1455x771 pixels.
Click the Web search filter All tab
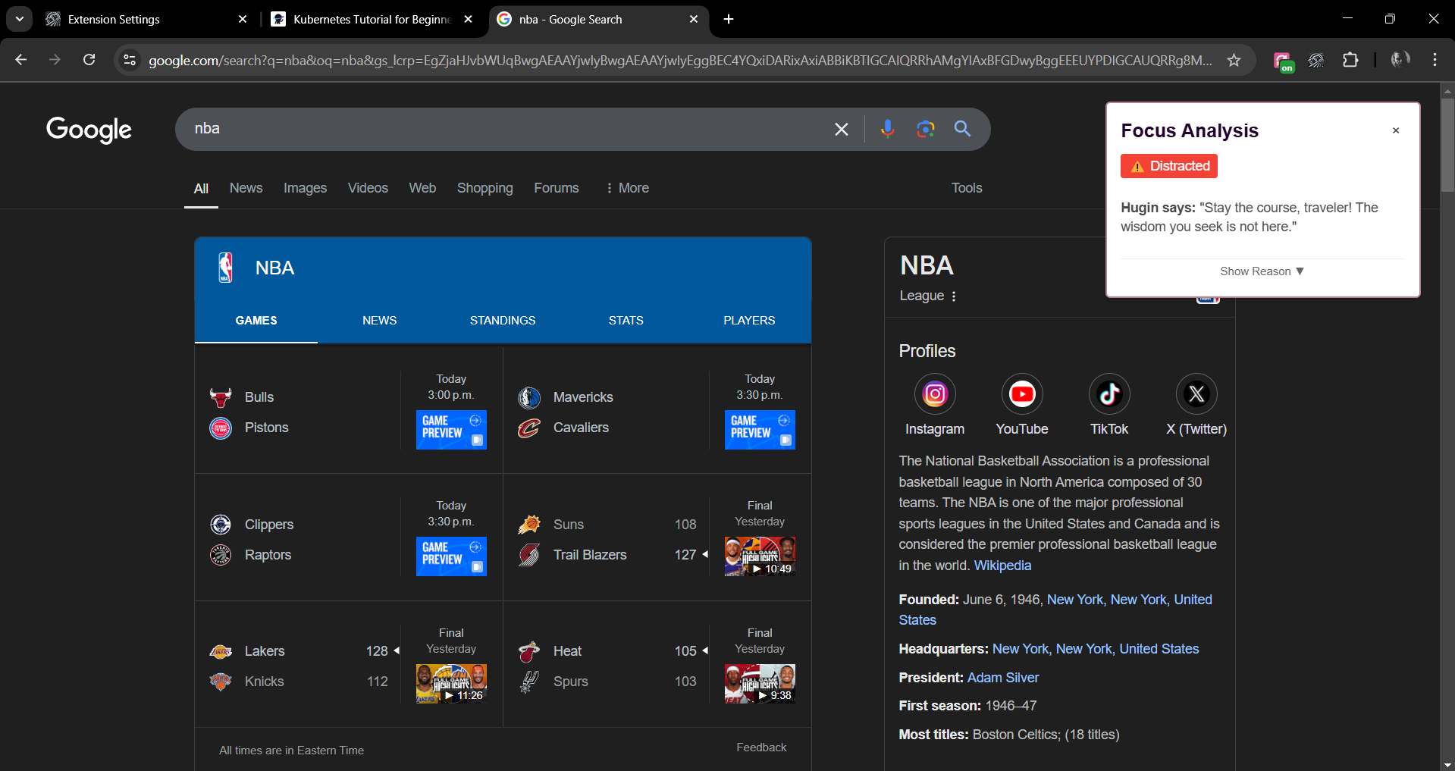[x=201, y=189]
